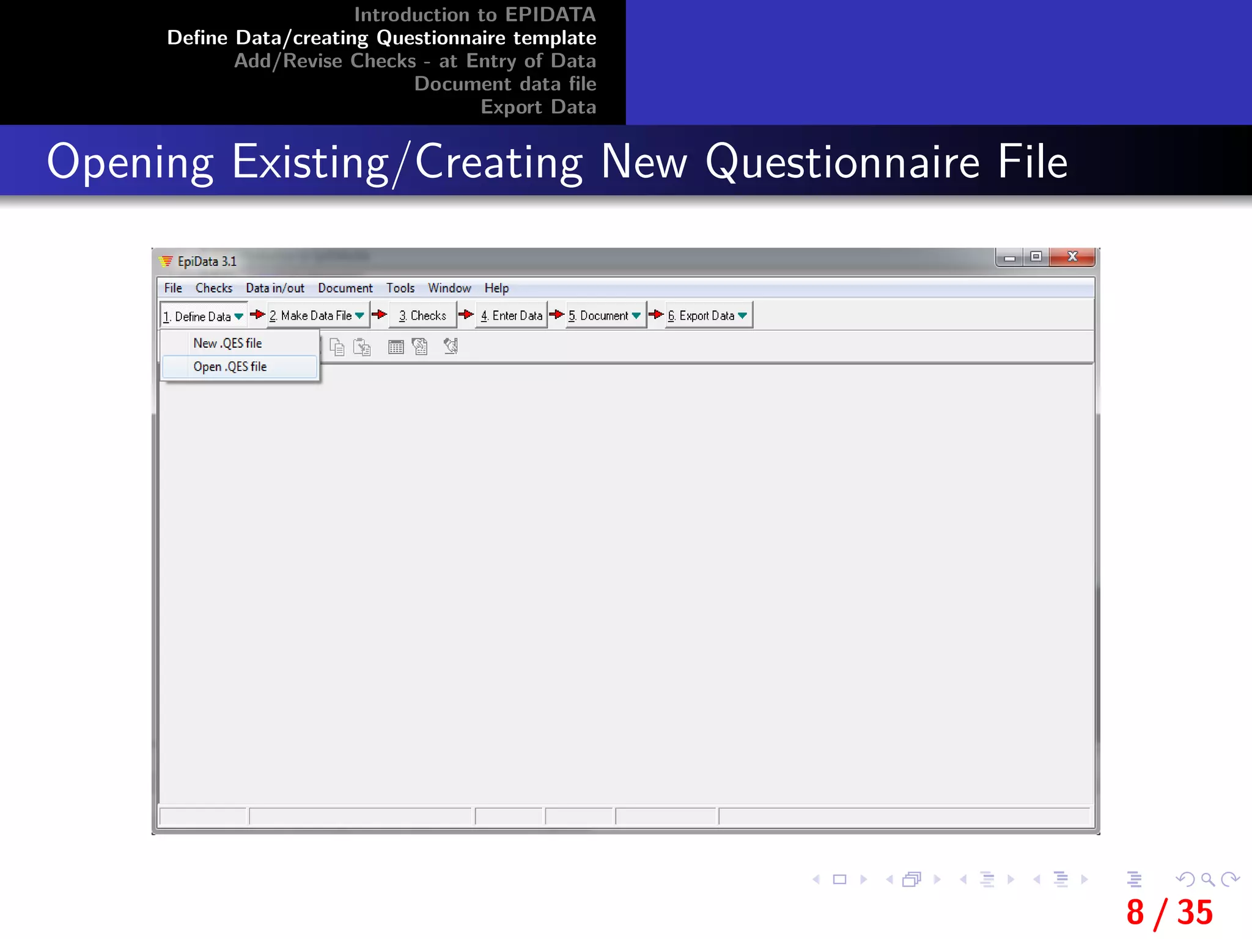
Task: Click the EpiData logo in the title bar
Action: coord(166,261)
